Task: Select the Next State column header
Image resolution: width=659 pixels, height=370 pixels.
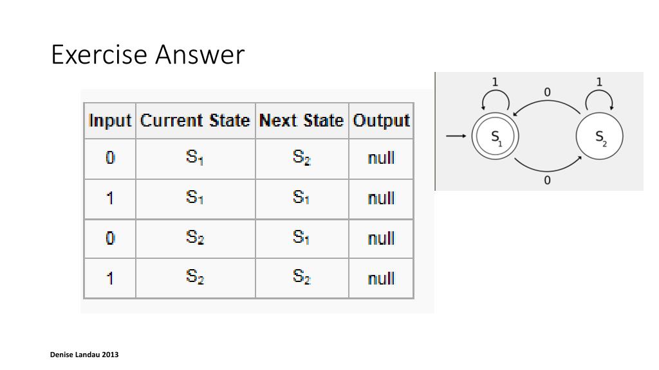Action: coord(302,121)
